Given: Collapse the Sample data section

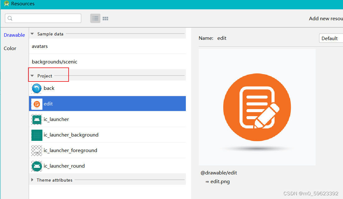Looking at the screenshot, I should click(32, 34).
